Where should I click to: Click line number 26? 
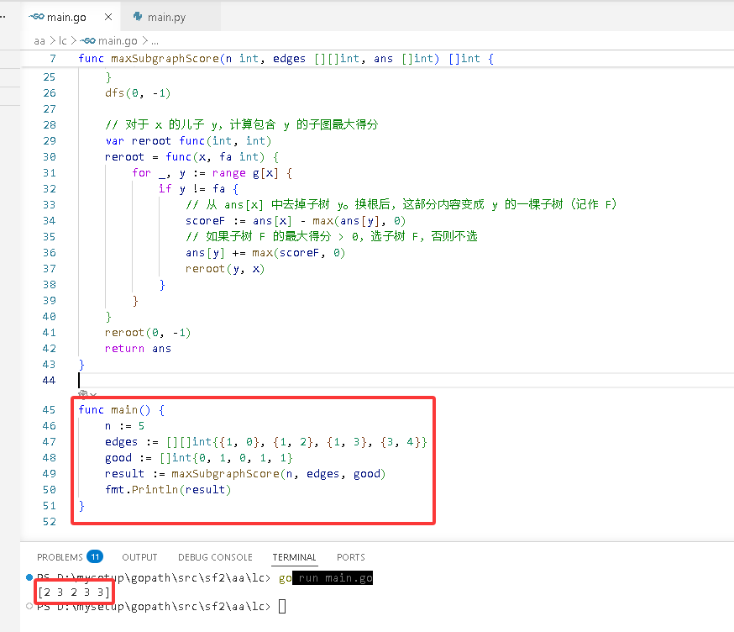click(50, 93)
